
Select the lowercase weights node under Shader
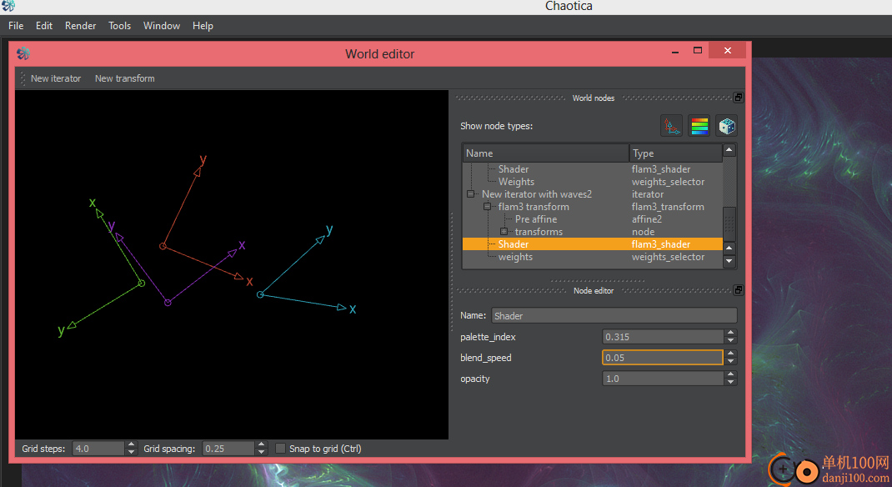[x=515, y=257]
